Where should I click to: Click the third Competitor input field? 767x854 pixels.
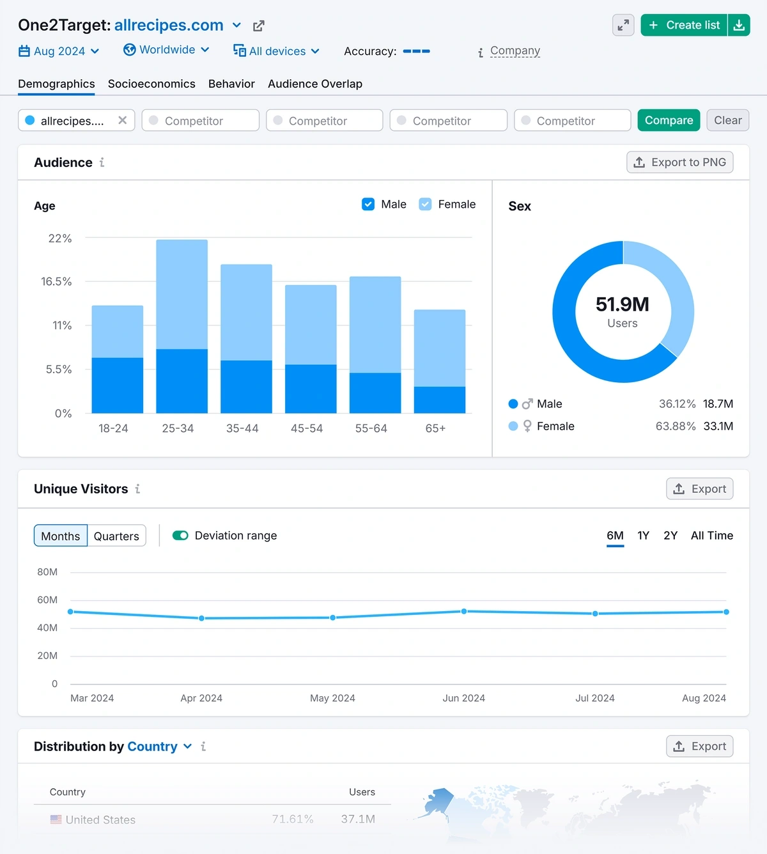(449, 120)
